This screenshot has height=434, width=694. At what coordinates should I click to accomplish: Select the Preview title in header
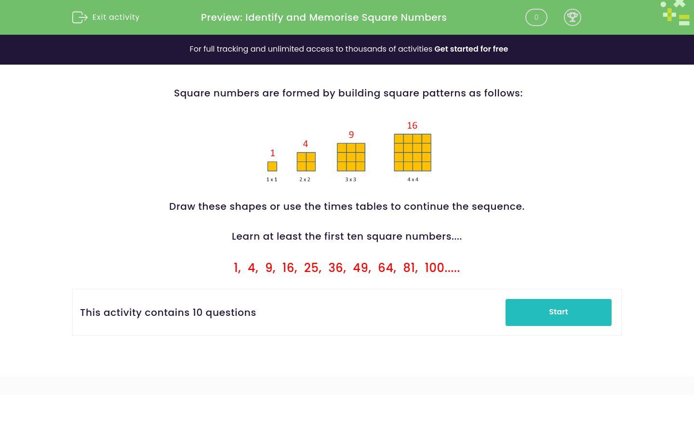pyautogui.click(x=323, y=17)
